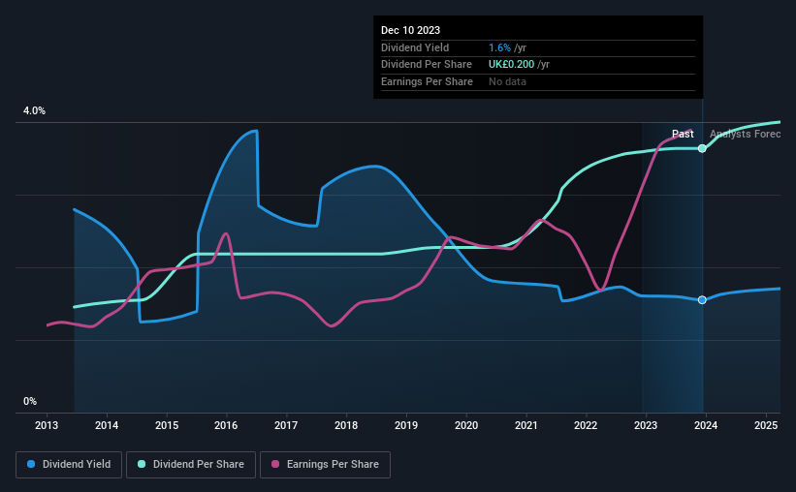Toggle the Earnings Per Share legend button
796x492 pixels.
(325, 465)
